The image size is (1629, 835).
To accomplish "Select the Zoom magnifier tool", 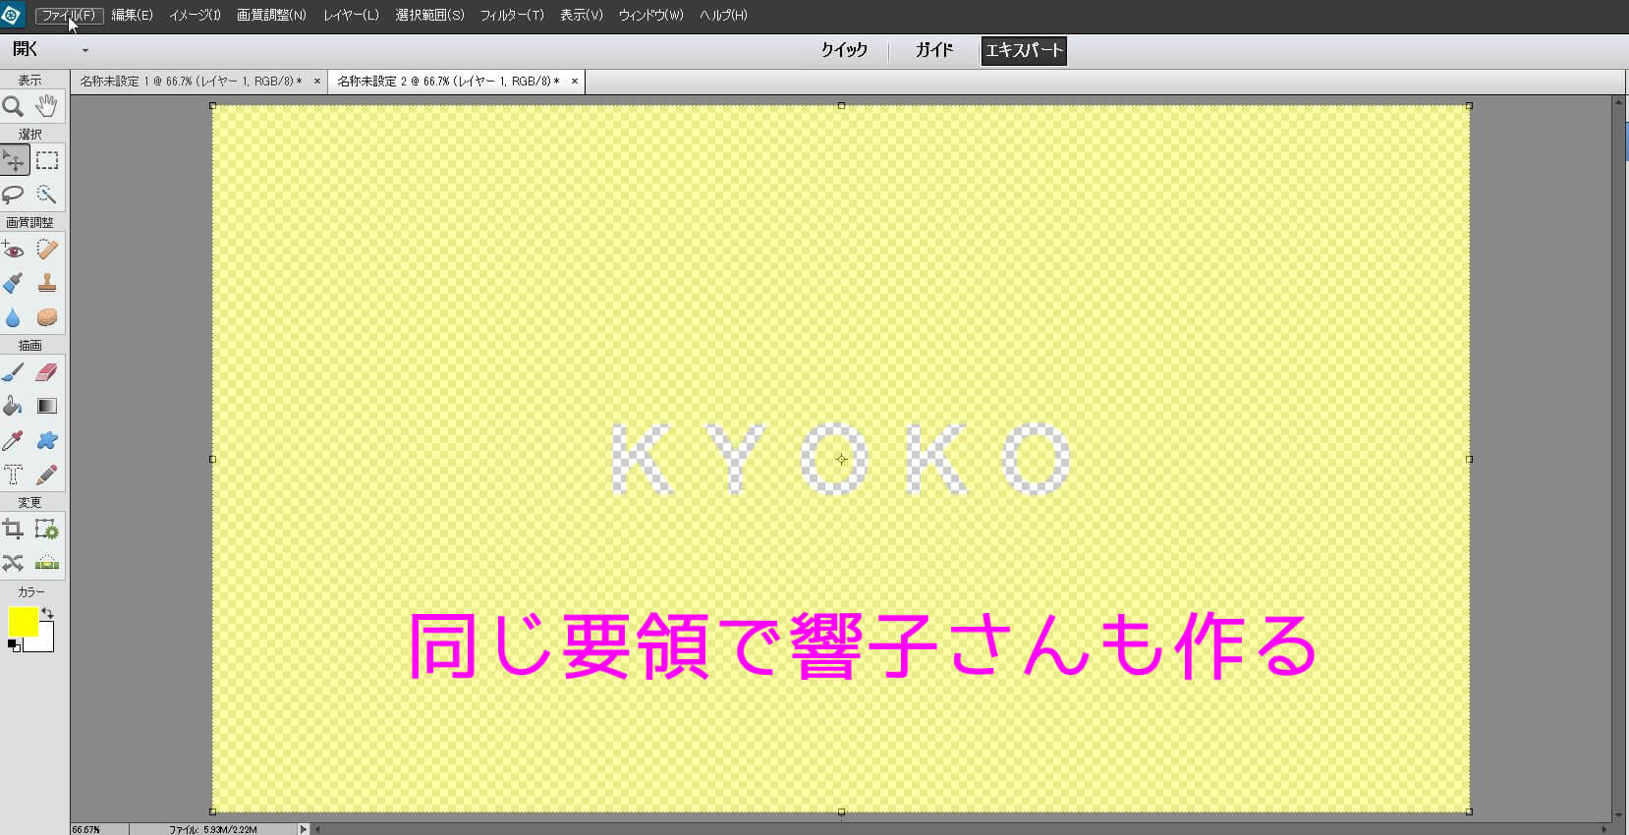I will click(14, 106).
